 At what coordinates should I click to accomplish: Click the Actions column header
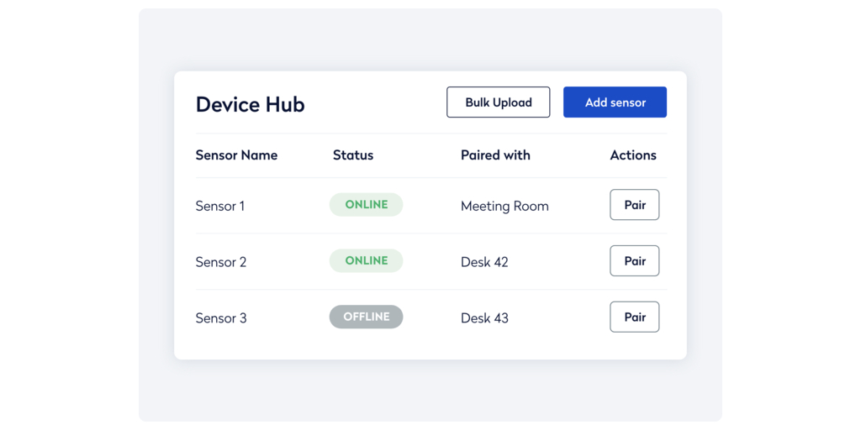633,155
